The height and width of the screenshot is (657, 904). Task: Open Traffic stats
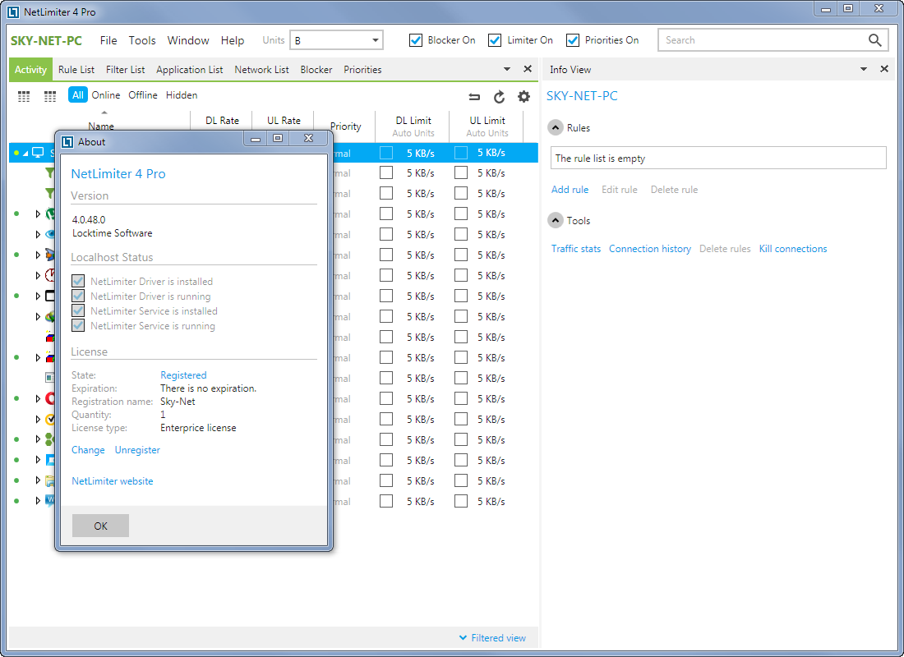point(575,248)
